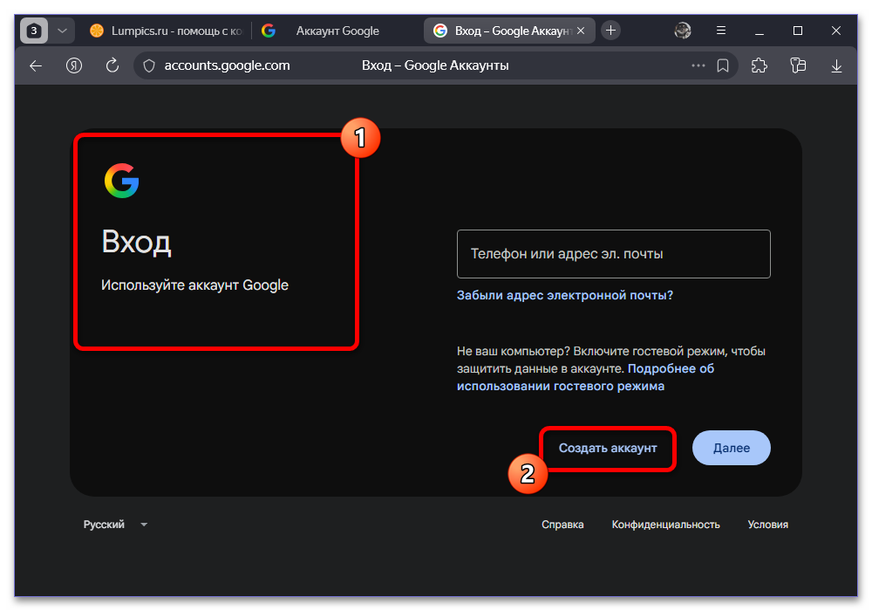Click the page title Вход – Google Аккаунты
Screen dimensions: 872x611
point(435,65)
